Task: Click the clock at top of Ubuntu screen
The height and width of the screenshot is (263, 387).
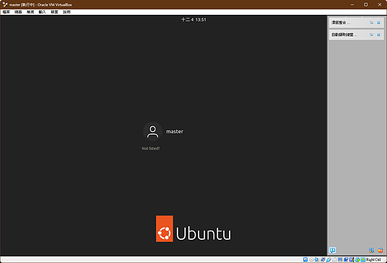Action: (x=193, y=20)
